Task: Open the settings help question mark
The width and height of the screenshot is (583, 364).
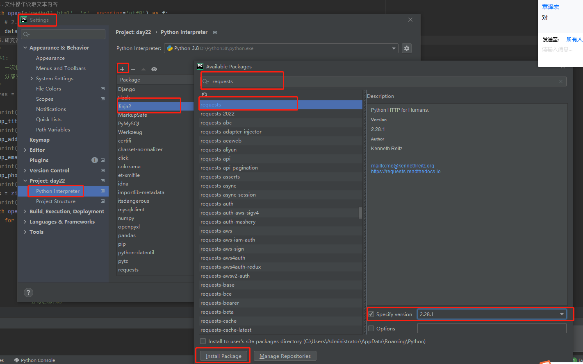Action: pos(28,292)
